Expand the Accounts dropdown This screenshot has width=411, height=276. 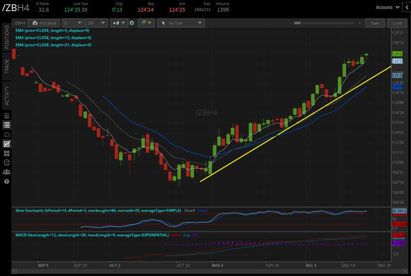388,7
